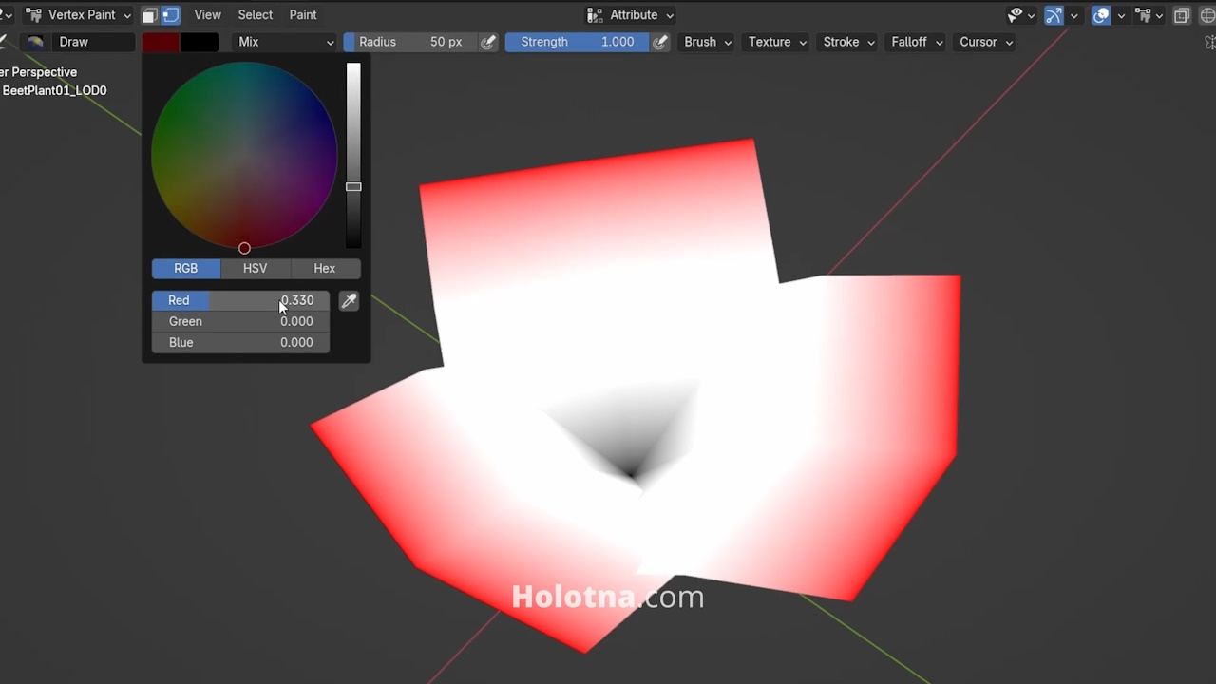Click the Draw brush name field
The width and height of the screenshot is (1216, 684).
click(x=94, y=42)
